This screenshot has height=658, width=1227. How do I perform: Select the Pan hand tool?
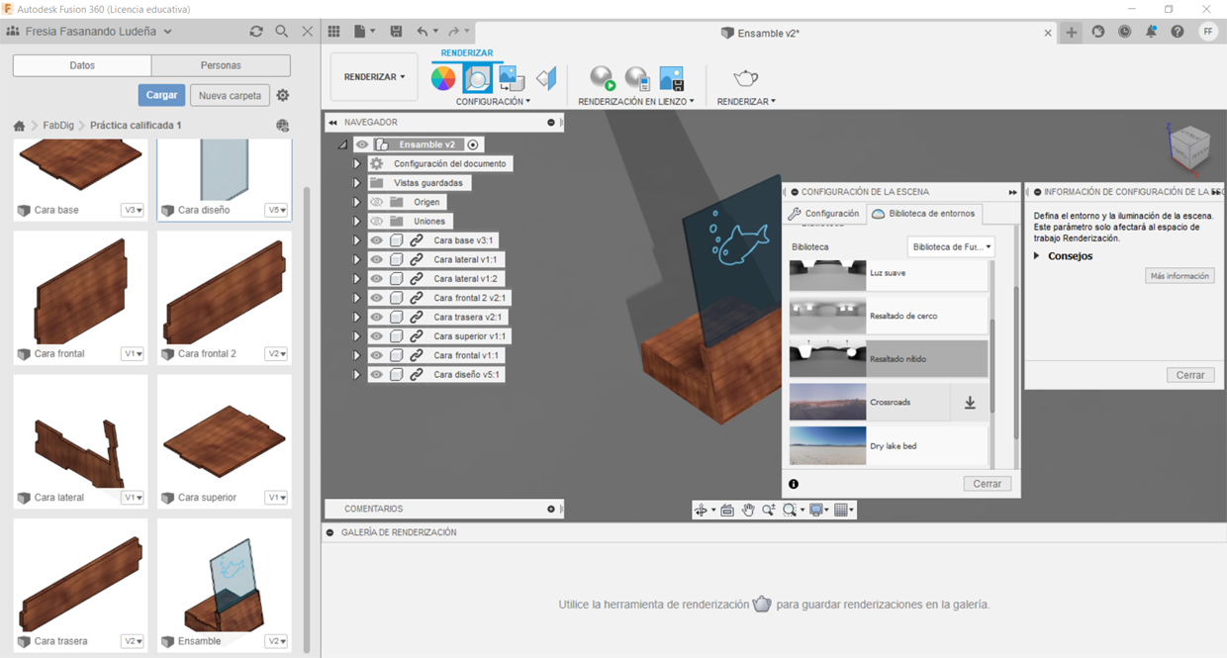tap(748, 511)
